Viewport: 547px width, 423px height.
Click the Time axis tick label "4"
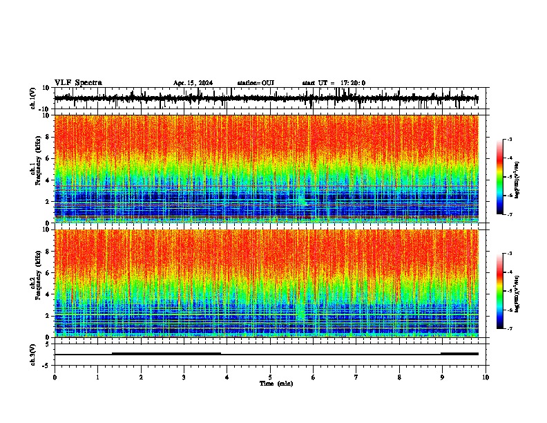(x=227, y=377)
